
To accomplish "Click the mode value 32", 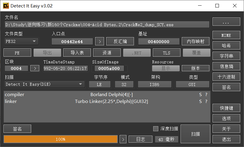I will tap(124, 84).
